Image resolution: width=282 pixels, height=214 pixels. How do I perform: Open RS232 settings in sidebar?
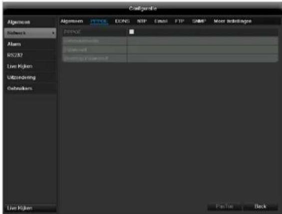[x=30, y=55]
